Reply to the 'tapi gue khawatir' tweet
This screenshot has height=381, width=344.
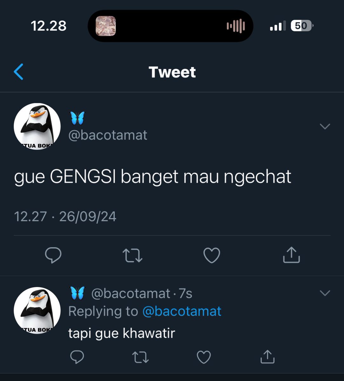point(77,357)
